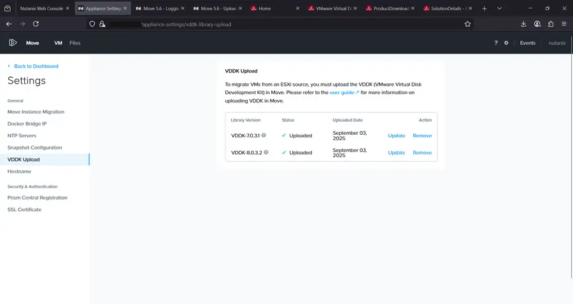
Task: Close the Move 5.6 - Logging tab
Action: click(x=183, y=8)
